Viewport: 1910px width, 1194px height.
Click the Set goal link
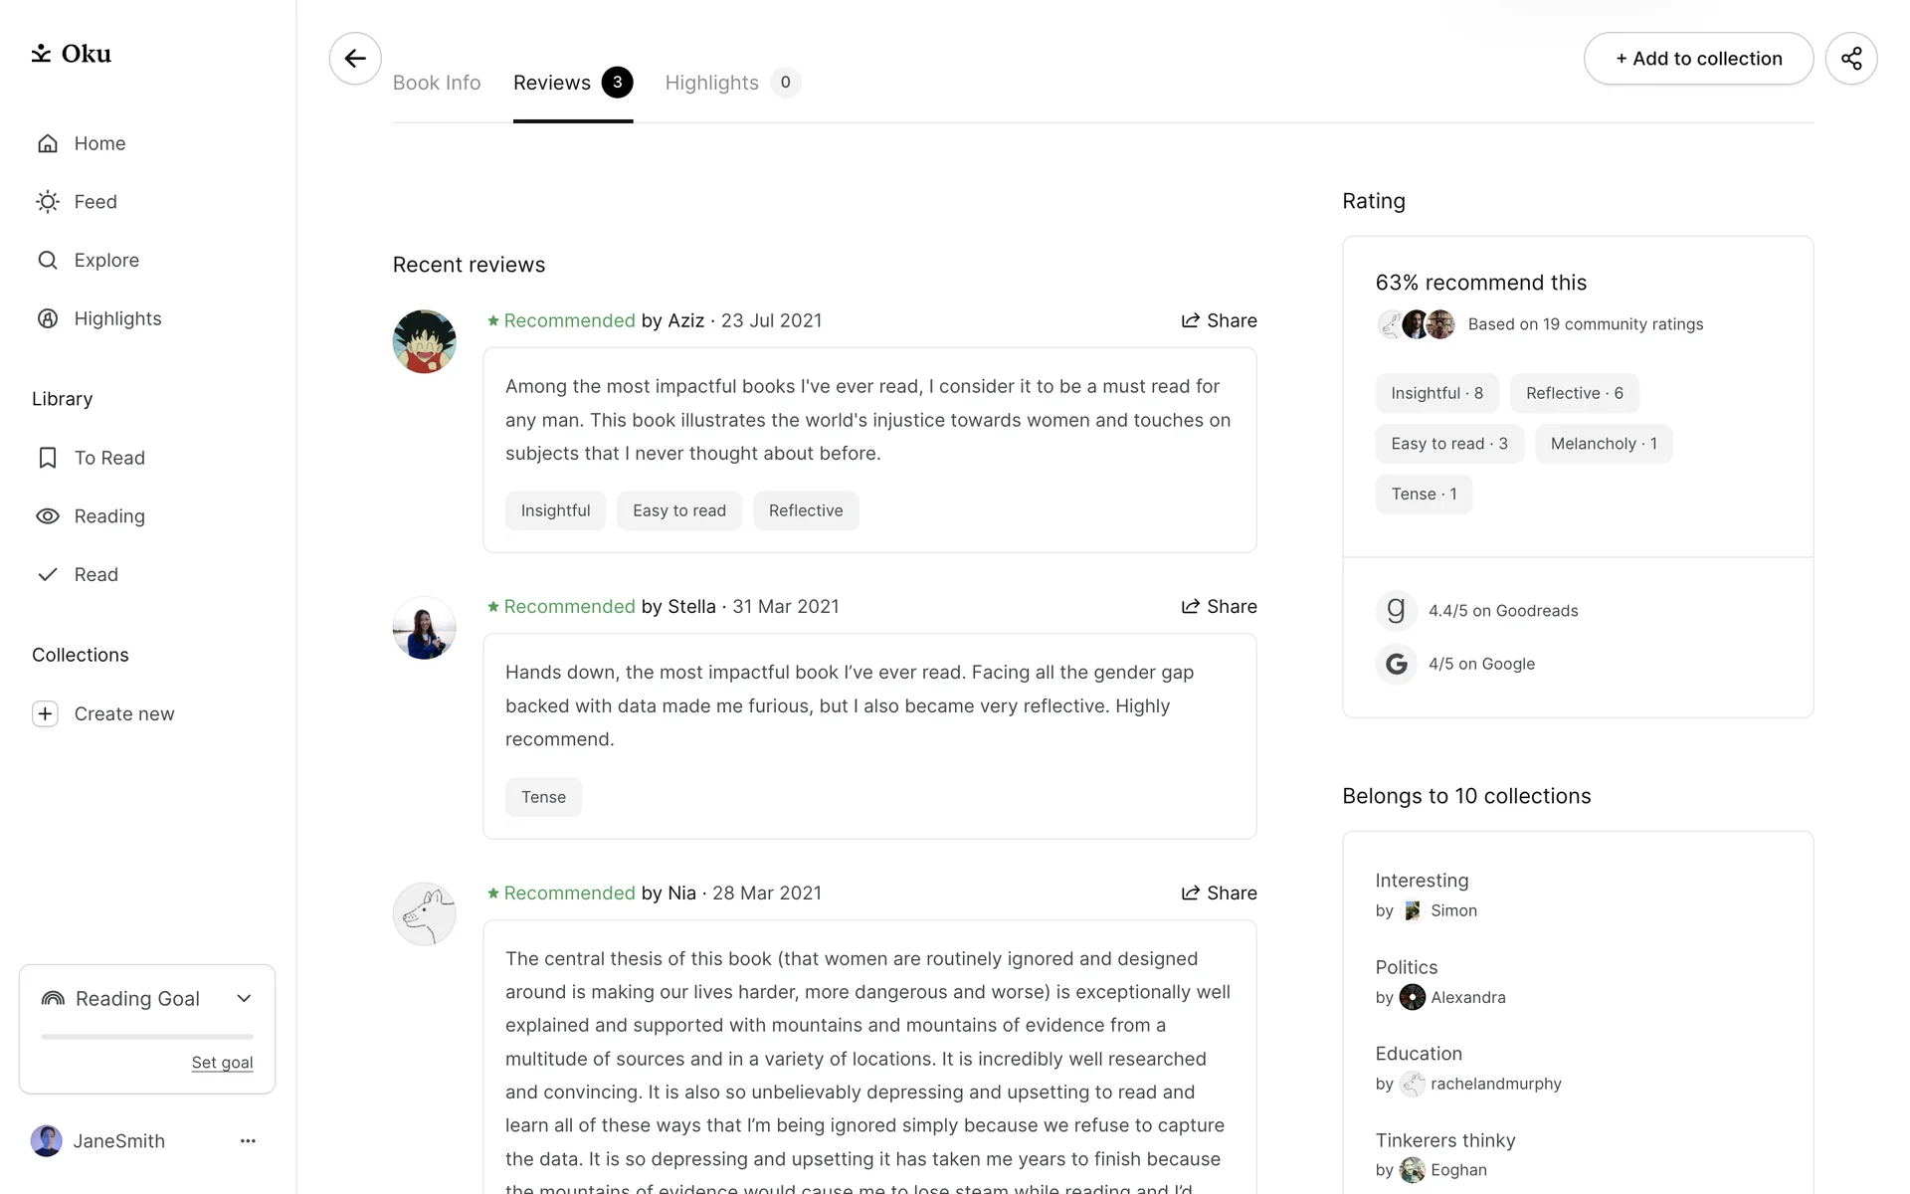coord(222,1063)
